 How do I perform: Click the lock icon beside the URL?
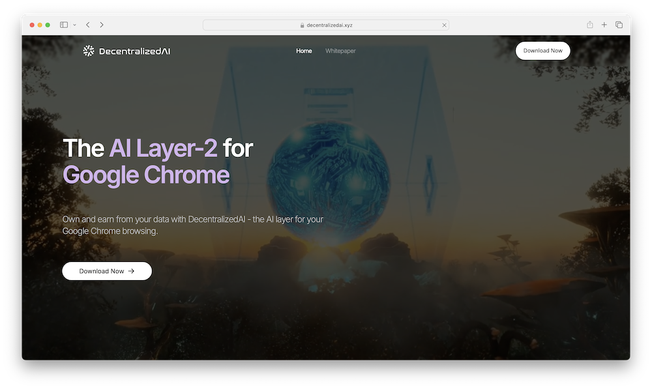tap(303, 25)
